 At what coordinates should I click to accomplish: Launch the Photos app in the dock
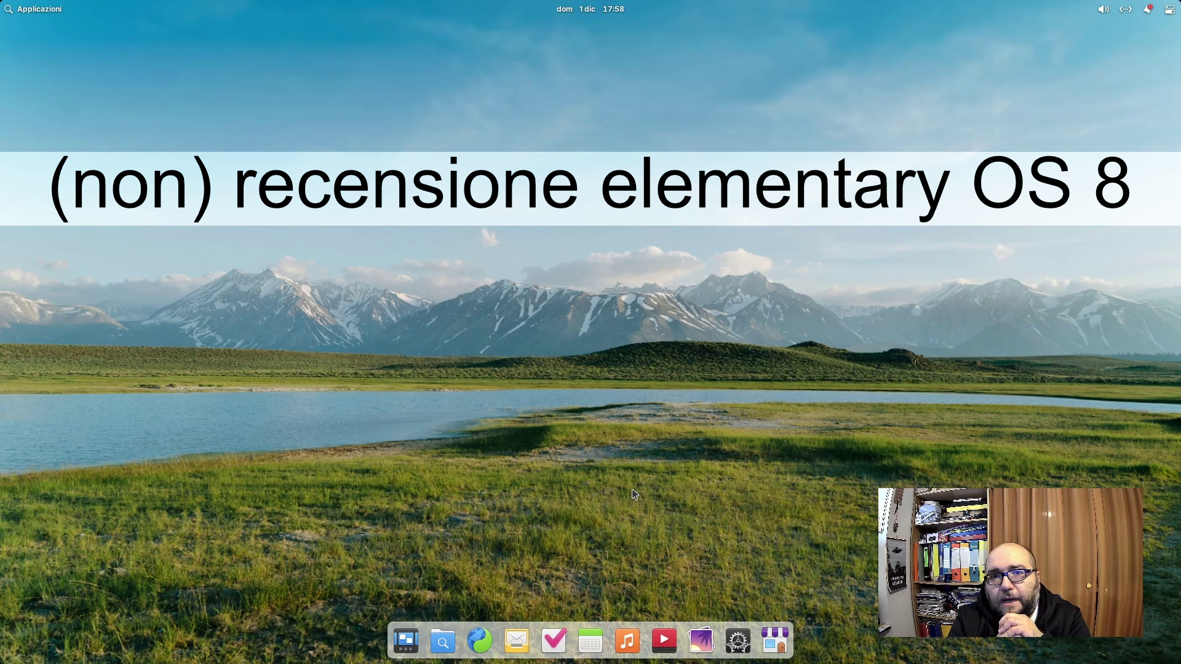pyautogui.click(x=701, y=641)
